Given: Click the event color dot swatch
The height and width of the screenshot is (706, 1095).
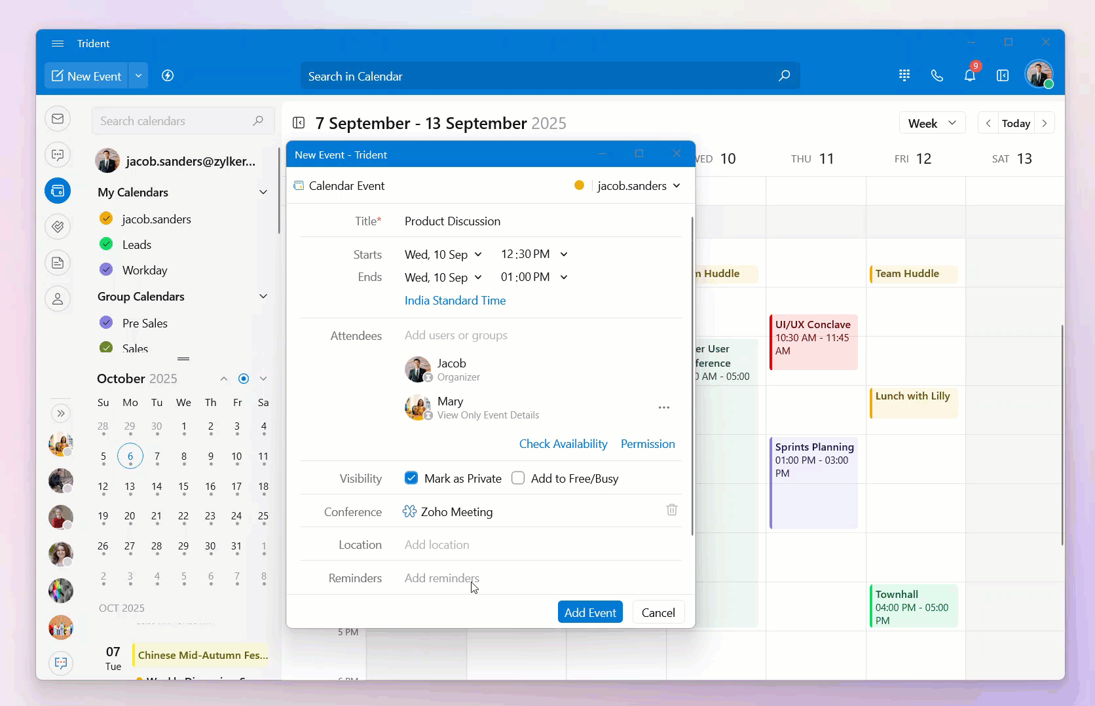Looking at the screenshot, I should pyautogui.click(x=579, y=185).
